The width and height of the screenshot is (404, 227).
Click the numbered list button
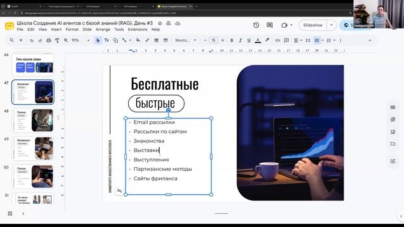329,40
